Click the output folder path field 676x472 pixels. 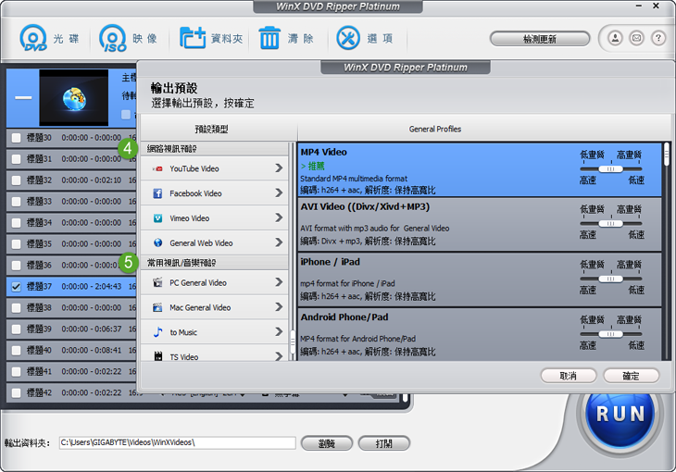pos(177,443)
